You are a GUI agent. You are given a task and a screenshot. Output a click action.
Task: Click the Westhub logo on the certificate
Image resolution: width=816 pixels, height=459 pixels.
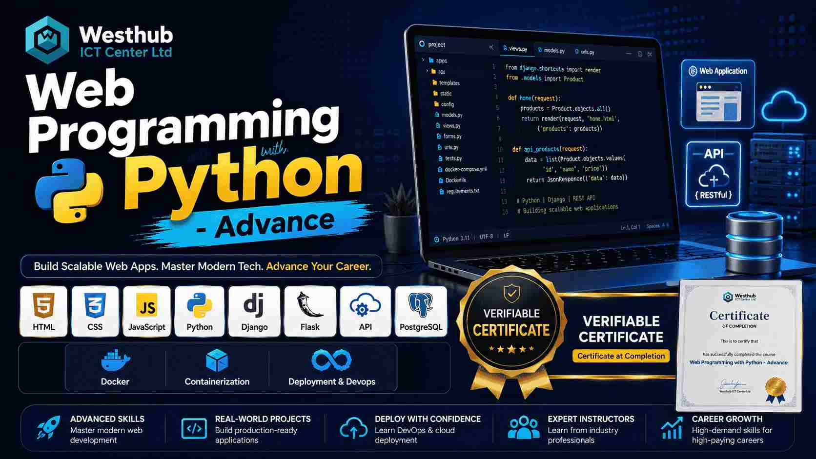click(x=739, y=297)
